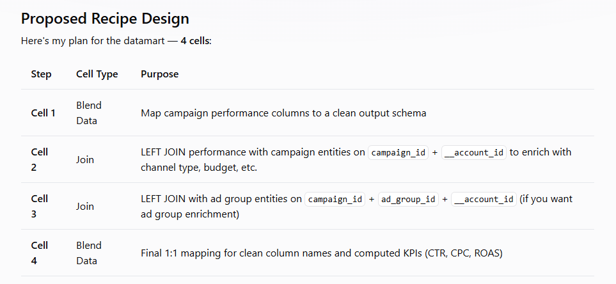This screenshot has height=284, width=616.
Task: Click "Join" type in Cell 2 row
Action: click(85, 160)
